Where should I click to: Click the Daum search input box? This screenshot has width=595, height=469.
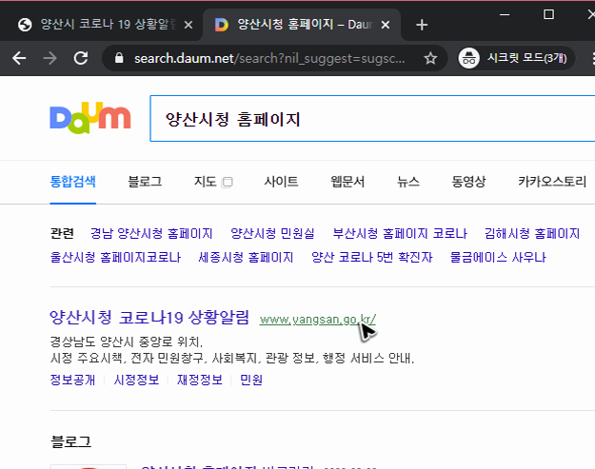pos(372,119)
